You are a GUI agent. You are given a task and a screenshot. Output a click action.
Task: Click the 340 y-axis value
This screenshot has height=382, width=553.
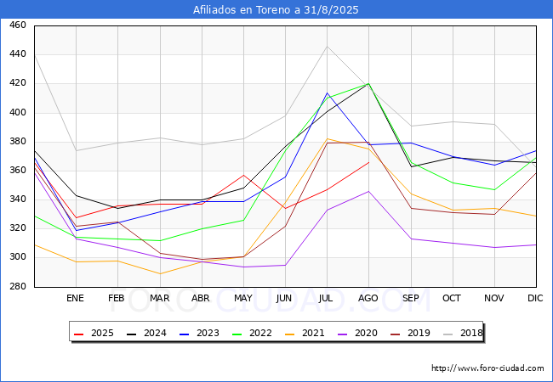(x=18, y=199)
